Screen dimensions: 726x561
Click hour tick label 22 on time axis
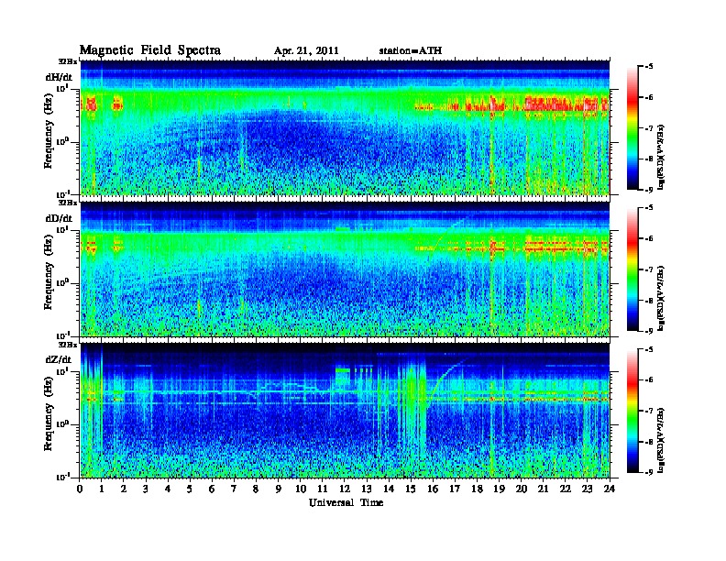[566, 489]
